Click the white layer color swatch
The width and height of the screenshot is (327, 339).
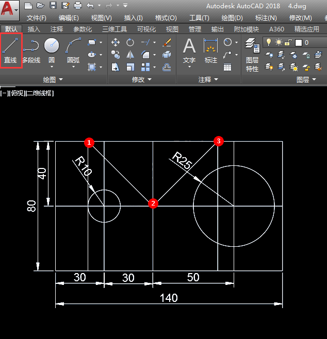click(x=298, y=43)
